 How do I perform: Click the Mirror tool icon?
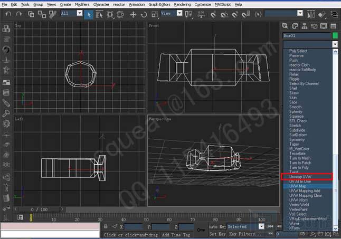tap(311, 15)
